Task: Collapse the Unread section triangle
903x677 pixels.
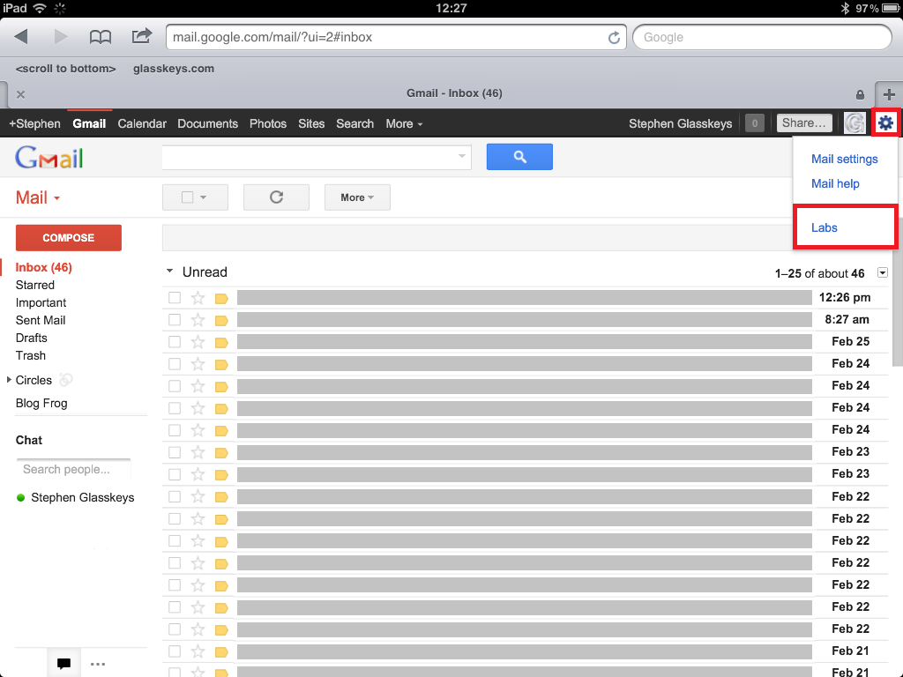Action: pos(168,272)
